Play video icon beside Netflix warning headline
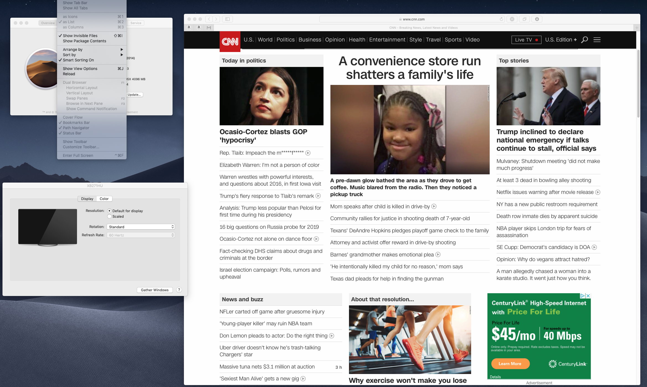Screen dimensions: 647x387 pos(598,192)
